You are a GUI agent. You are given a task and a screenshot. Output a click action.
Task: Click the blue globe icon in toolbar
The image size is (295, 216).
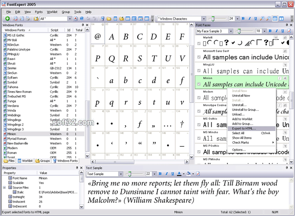click(x=82, y=19)
